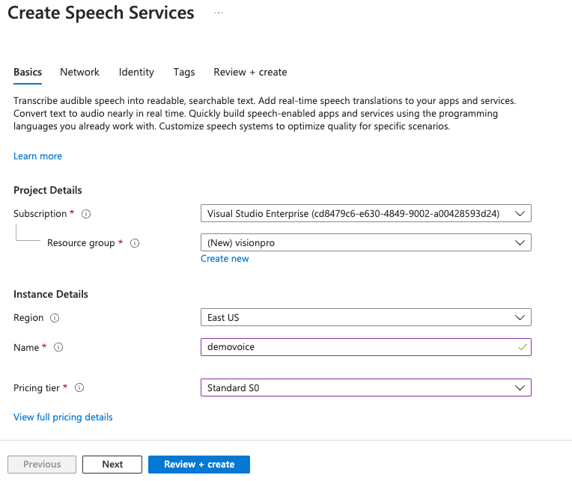
Task: Click the info icon next to Name
Action: (x=58, y=348)
